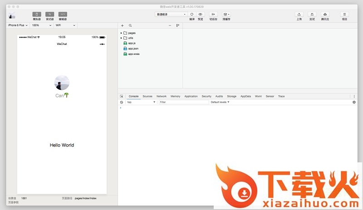Click the 腾讯云 Tencent Cloud icon
Image resolution: width=363 pixels, height=210 pixels.
(x=325, y=15)
